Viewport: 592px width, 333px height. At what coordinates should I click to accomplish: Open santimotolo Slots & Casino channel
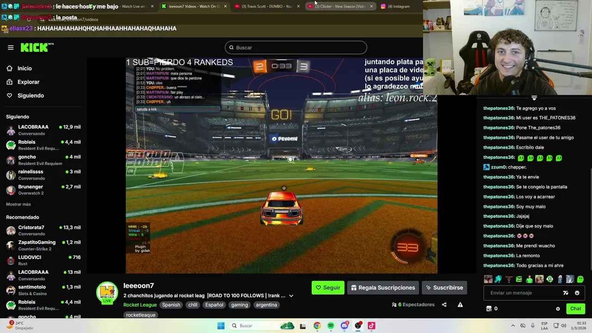tap(43, 290)
